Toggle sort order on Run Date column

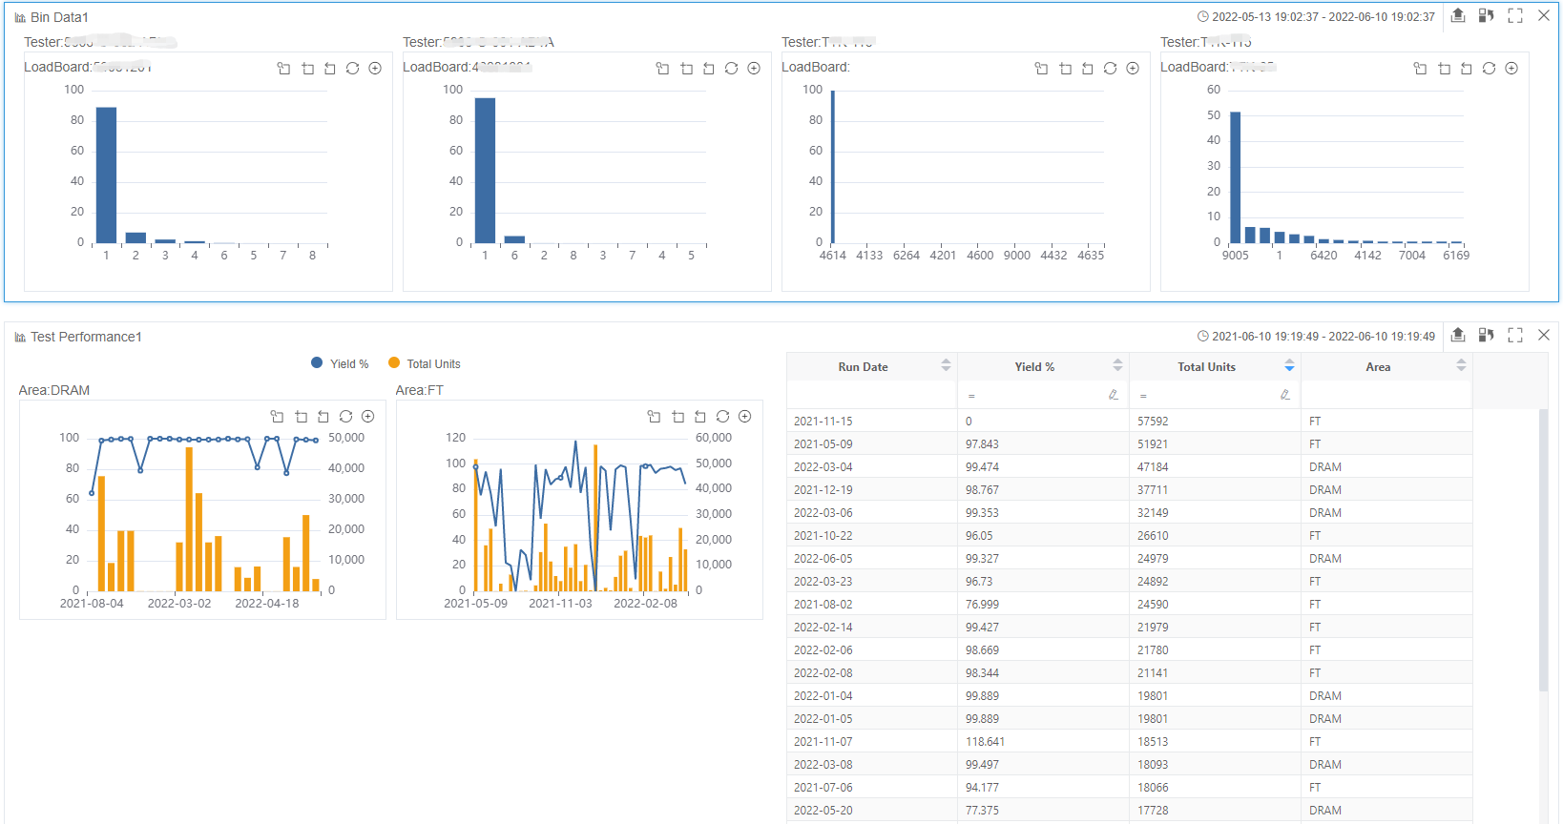pyautogui.click(x=946, y=365)
